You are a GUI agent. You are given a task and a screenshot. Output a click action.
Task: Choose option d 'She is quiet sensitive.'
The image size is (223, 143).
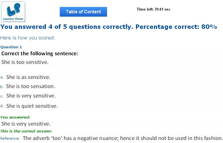(32, 106)
